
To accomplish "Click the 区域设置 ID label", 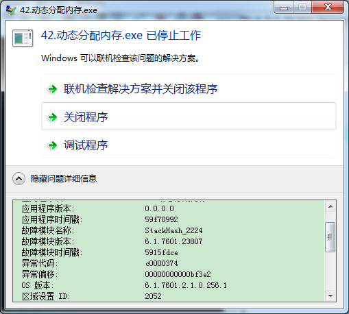I will click(x=46, y=296).
